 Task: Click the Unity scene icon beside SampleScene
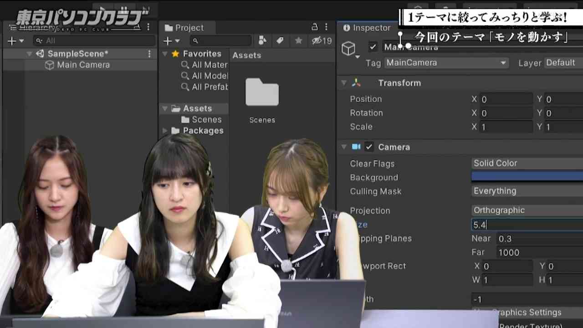click(x=40, y=54)
